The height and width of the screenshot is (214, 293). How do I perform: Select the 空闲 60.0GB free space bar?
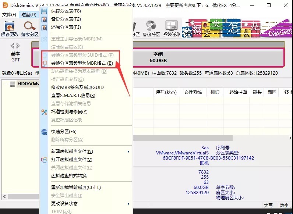[x=158, y=57]
